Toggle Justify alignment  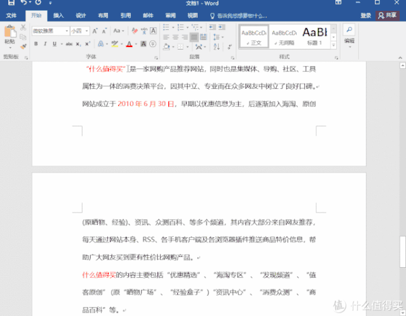click(x=194, y=37)
